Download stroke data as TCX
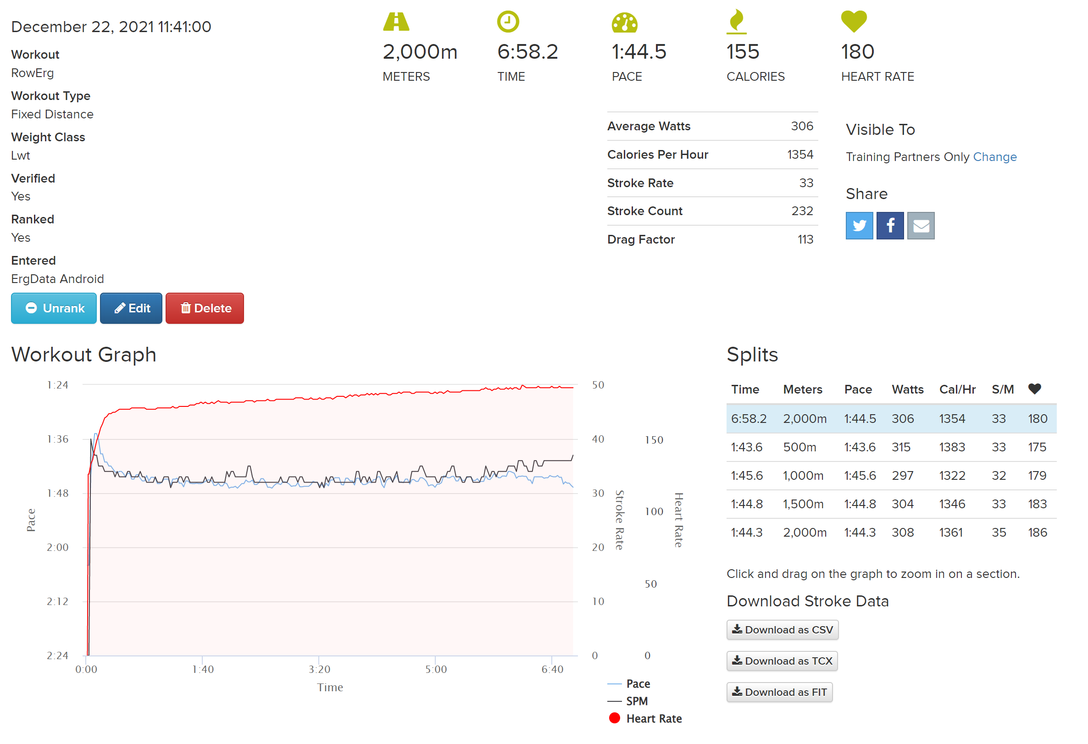The image size is (1088, 744). (x=782, y=661)
